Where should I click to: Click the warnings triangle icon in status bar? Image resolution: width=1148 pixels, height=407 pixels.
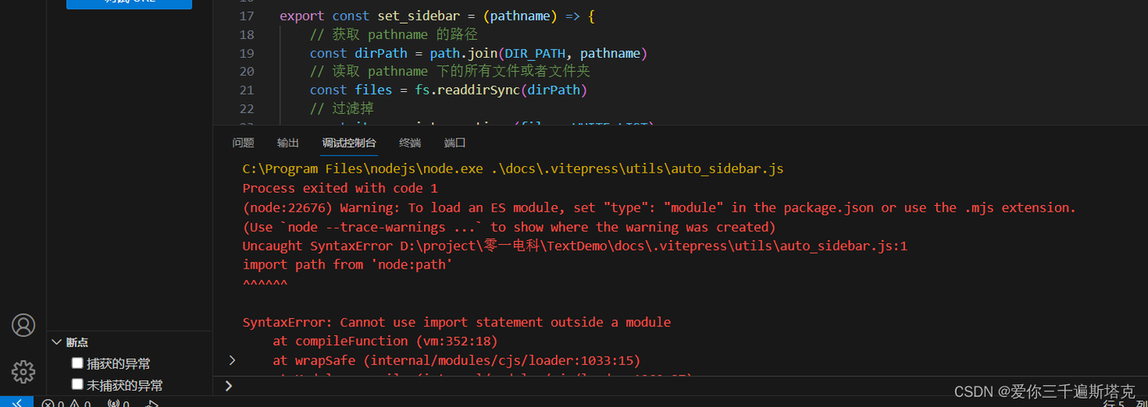tap(74, 404)
